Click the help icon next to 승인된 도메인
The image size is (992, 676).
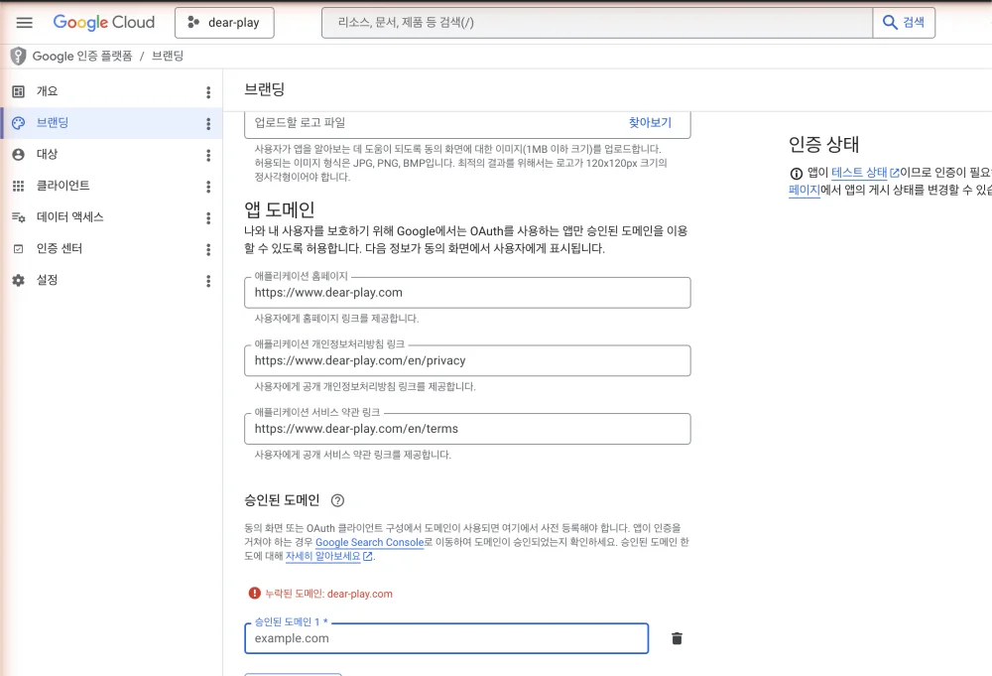338,500
